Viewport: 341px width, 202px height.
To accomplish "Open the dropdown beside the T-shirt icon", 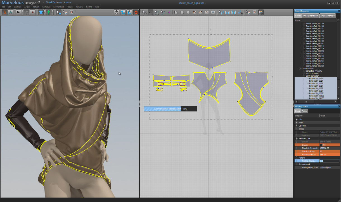I will pyautogui.click(x=44, y=12).
